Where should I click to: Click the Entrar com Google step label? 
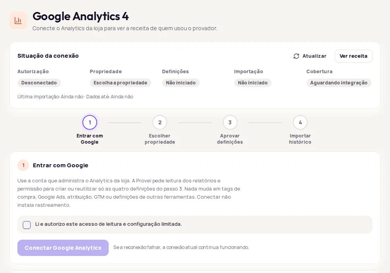[90, 139]
